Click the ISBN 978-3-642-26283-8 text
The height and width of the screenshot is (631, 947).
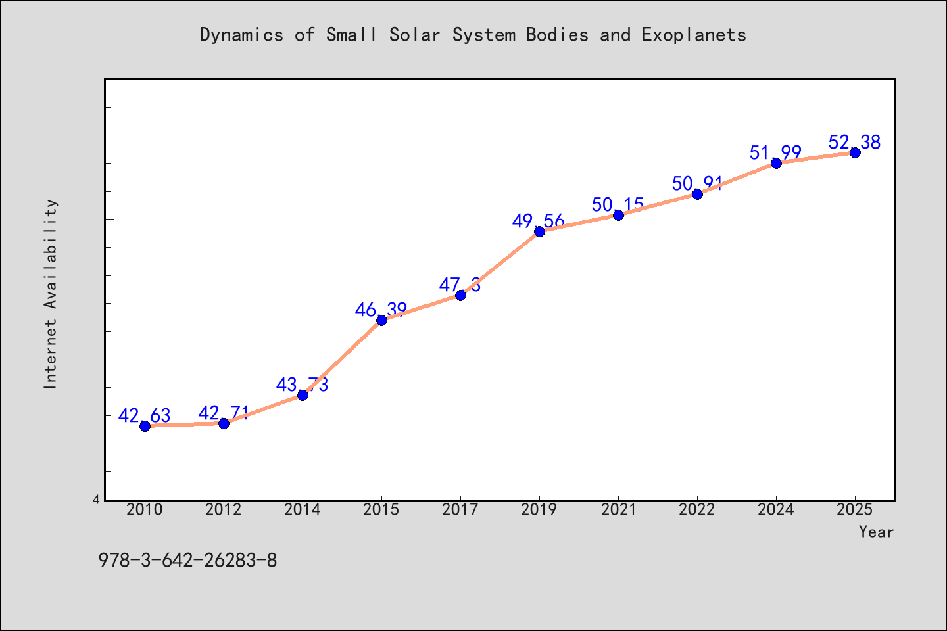[187, 561]
